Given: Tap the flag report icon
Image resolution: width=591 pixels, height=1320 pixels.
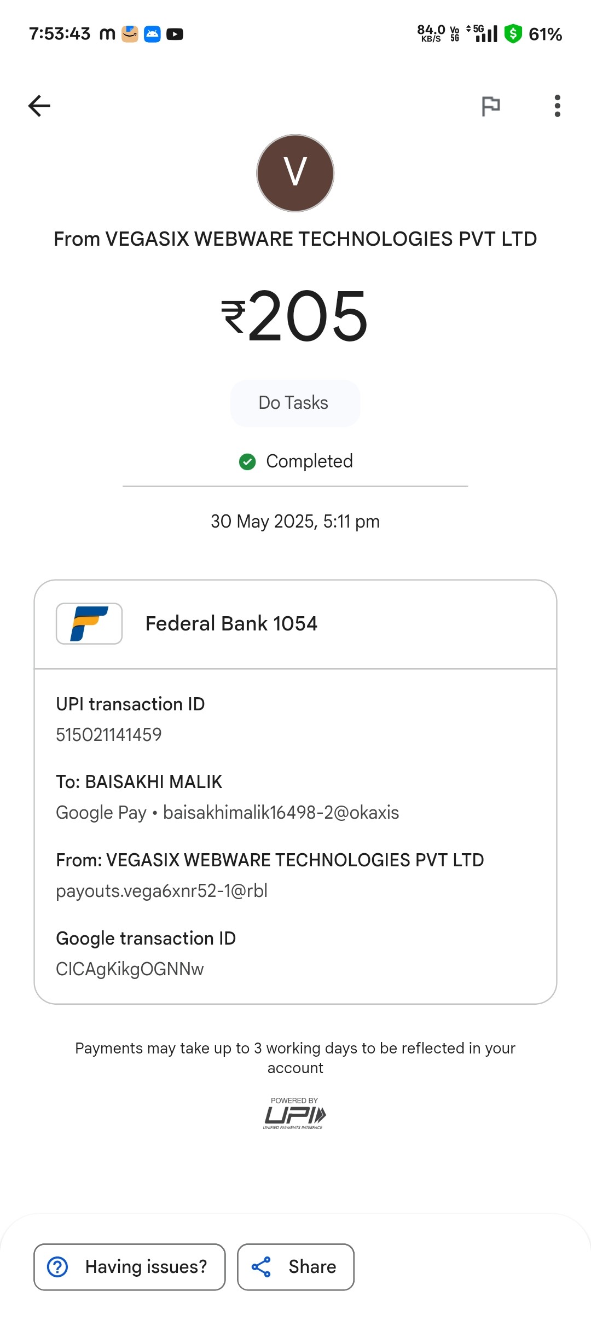Looking at the screenshot, I should [490, 106].
